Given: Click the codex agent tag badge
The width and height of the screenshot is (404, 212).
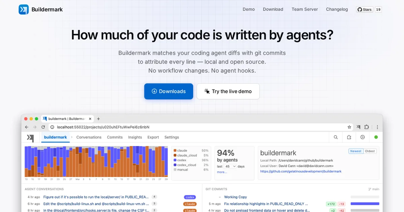Looking at the screenshot, I should pos(190,197).
